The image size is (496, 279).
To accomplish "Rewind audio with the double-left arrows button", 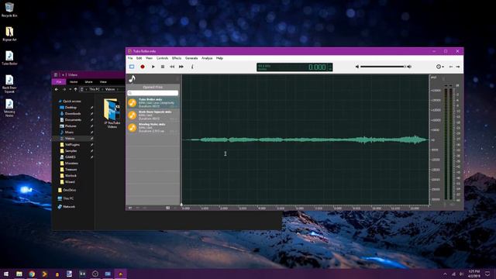I will [172, 67].
